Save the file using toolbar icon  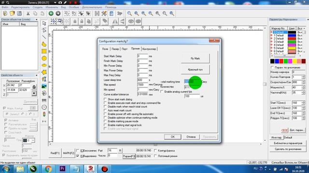19,13
